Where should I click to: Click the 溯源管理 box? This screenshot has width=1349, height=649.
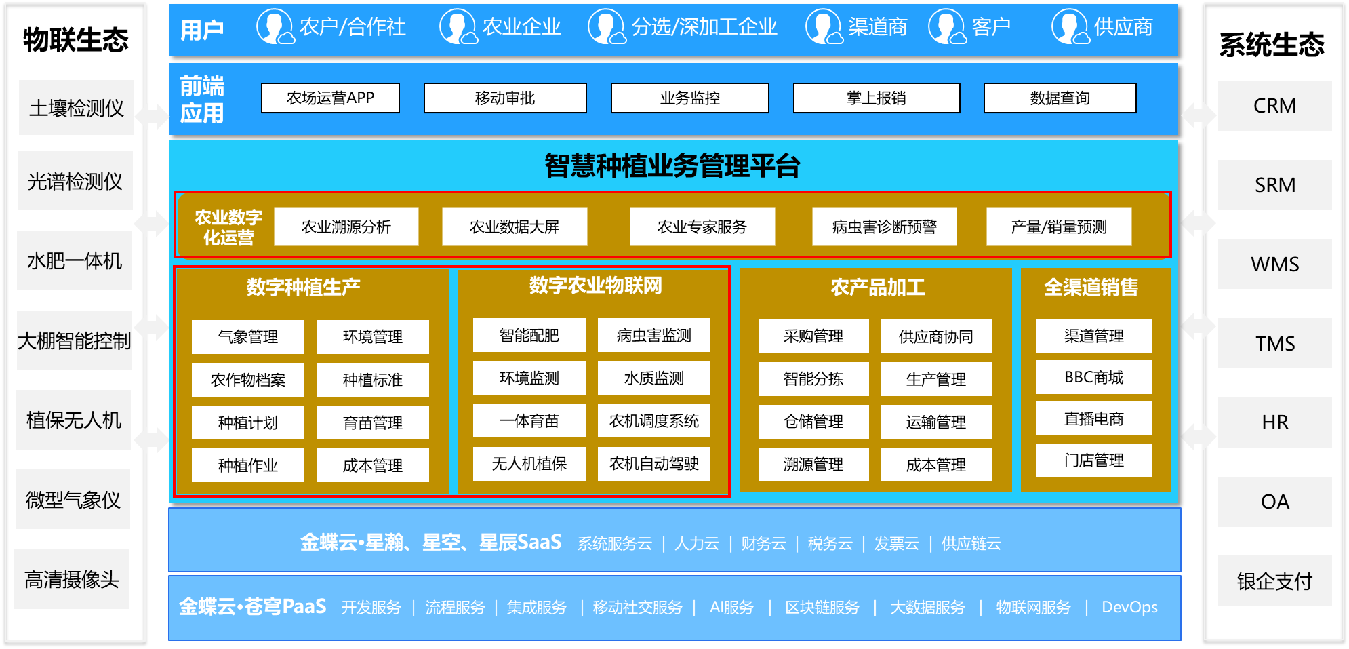tap(813, 465)
